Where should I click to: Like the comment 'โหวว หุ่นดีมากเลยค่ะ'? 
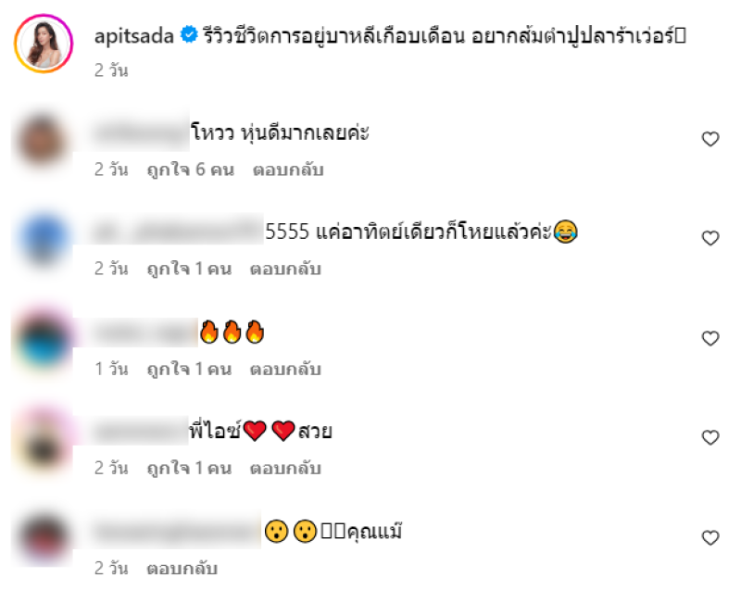[710, 139]
